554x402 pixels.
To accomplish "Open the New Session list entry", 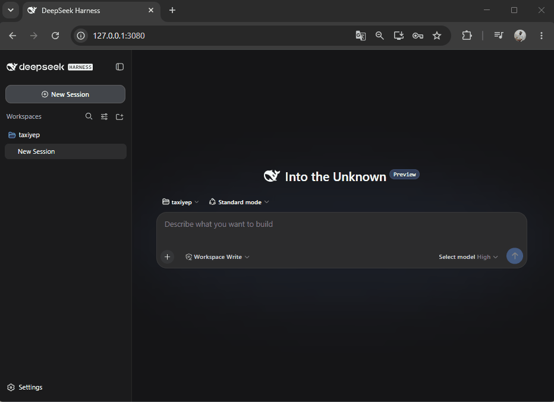I will click(x=66, y=151).
